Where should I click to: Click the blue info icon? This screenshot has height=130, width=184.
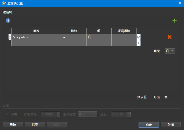point(8,21)
